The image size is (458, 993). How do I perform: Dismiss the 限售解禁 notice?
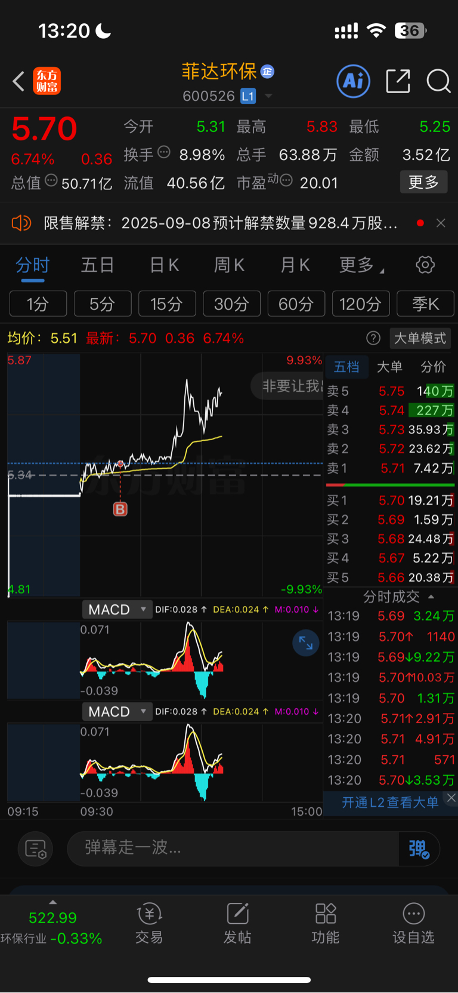point(441,223)
